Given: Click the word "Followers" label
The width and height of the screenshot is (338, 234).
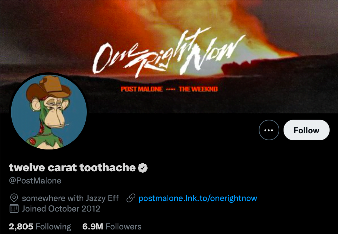Looking at the screenshot, I should click(123, 227).
